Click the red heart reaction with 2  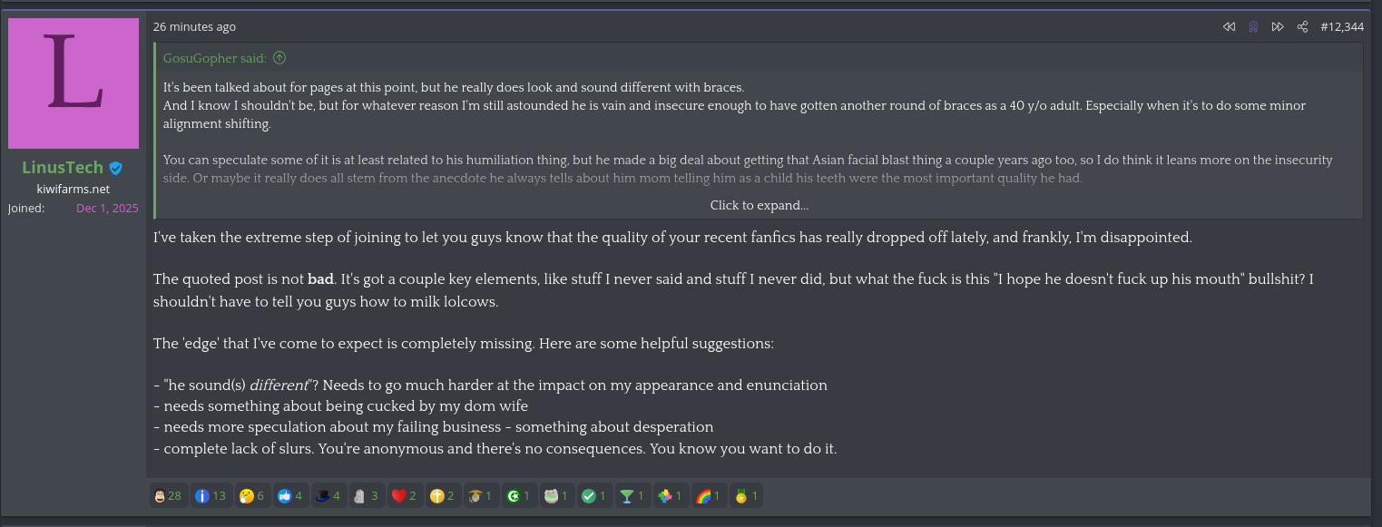[404, 496]
